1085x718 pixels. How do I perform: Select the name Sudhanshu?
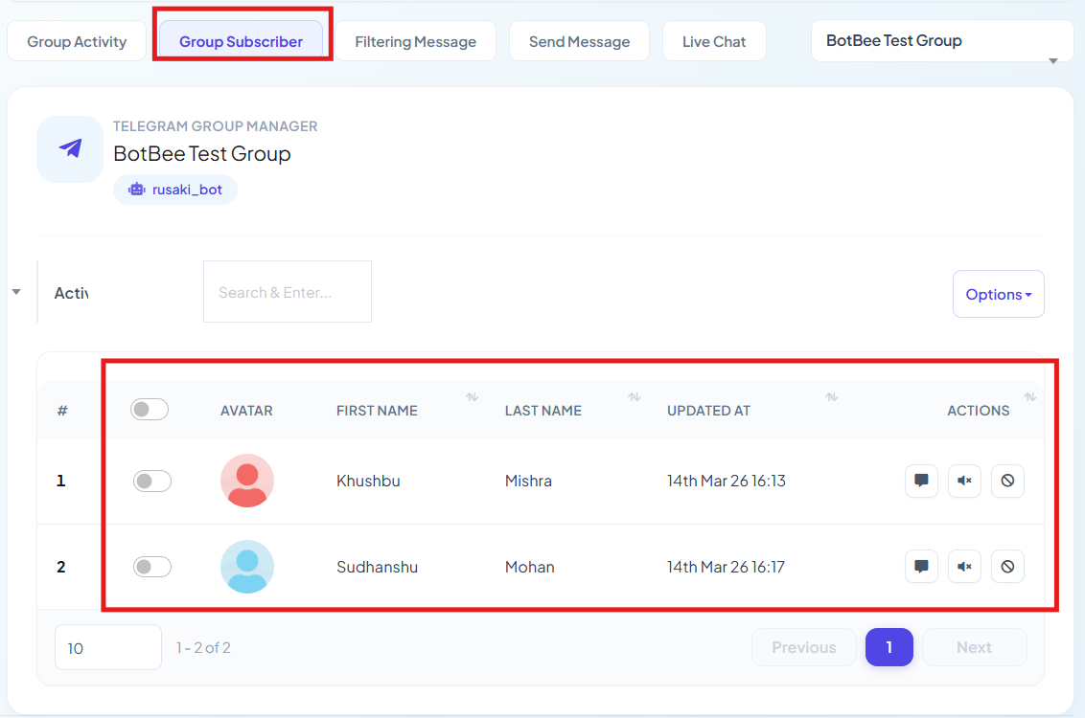[x=377, y=568]
